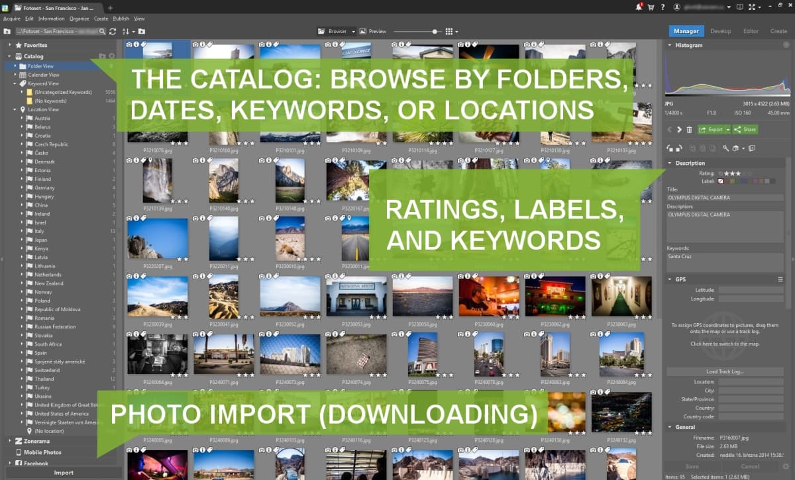Open the thumbnail grid layout dropdown
This screenshot has width=795, height=480.
[x=452, y=31]
